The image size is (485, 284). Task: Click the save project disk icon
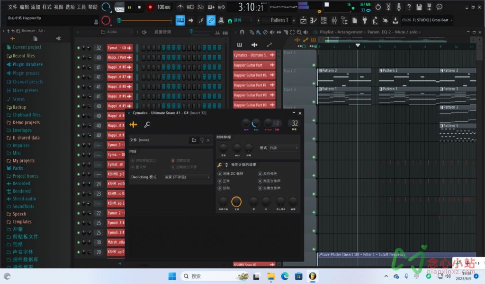point(419,7)
